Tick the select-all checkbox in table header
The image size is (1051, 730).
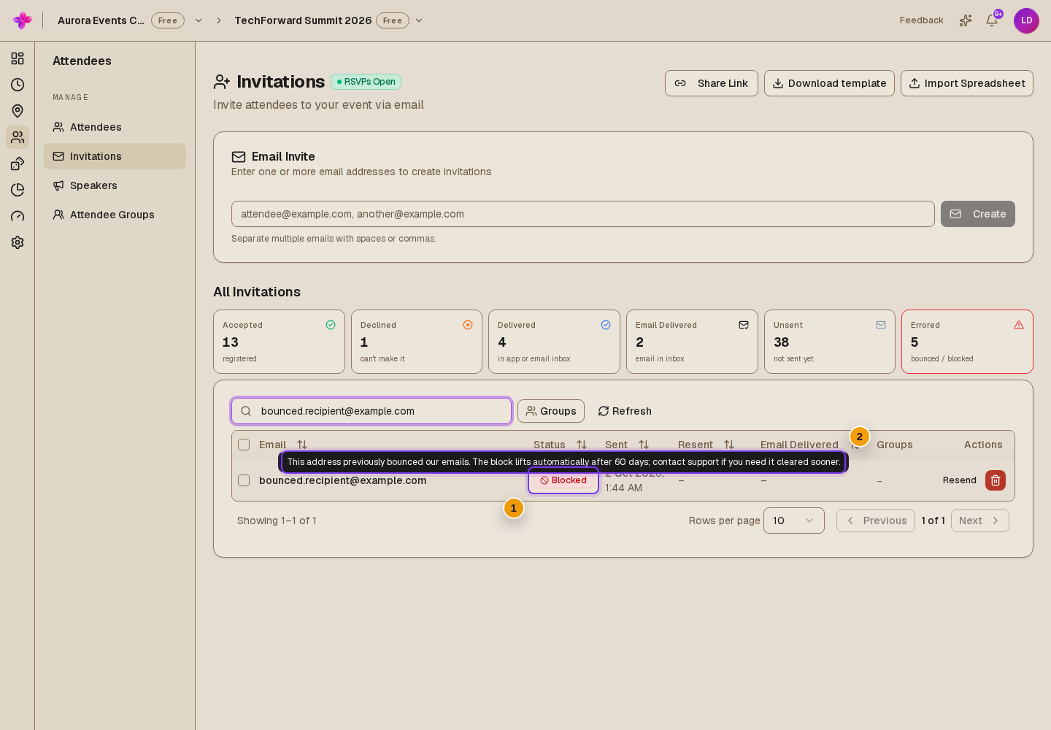tap(244, 445)
